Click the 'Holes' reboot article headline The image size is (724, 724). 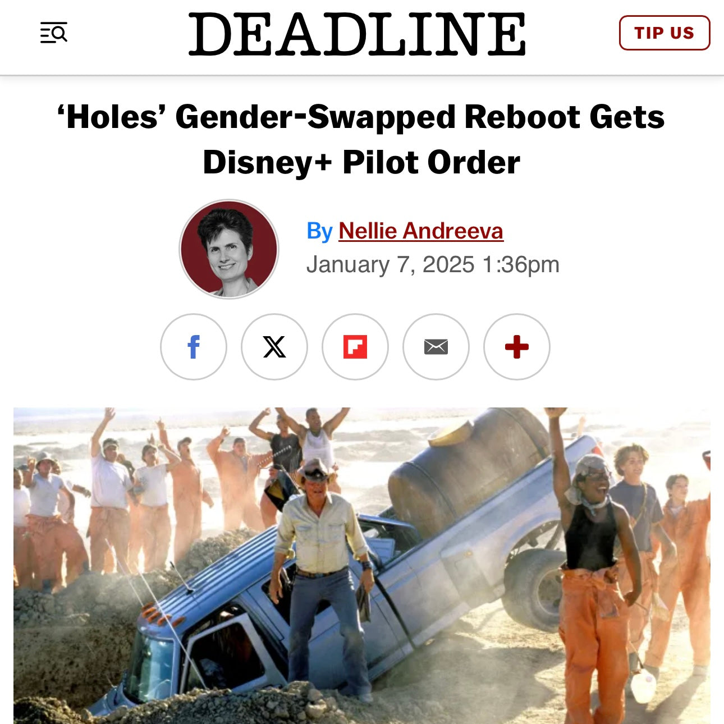(361, 140)
